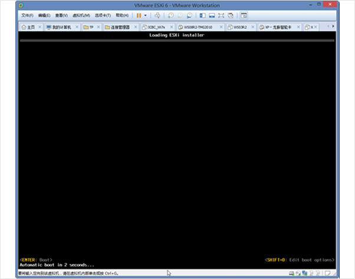Click the message log icon in status bar
The width and height of the screenshot is (355, 279).
(x=327, y=273)
